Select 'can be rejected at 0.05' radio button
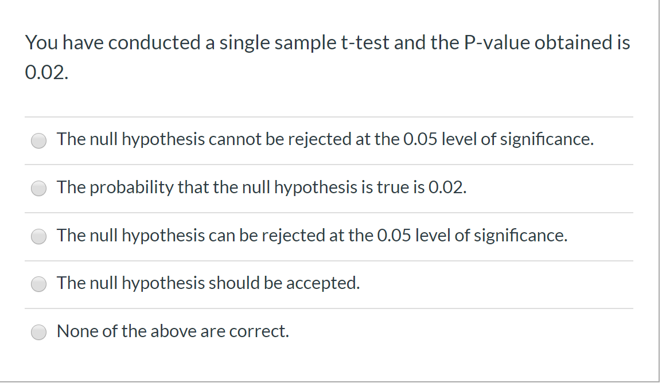 [39, 236]
